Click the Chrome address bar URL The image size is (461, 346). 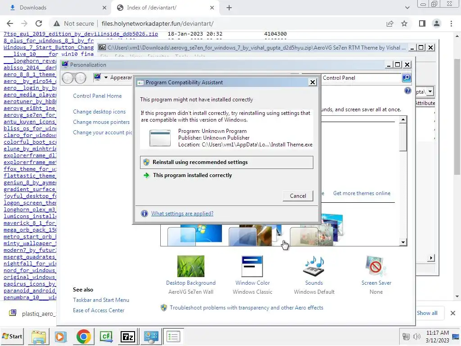[x=158, y=23]
